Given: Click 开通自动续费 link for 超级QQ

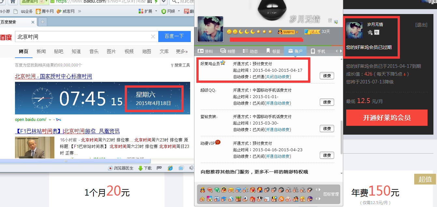Looking at the screenshot, I should (x=277, y=103).
